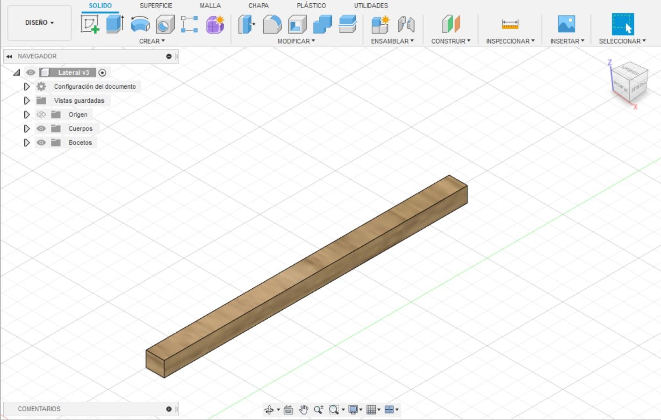The width and height of the screenshot is (661, 420).
Task: Expand the COMENTARIOS panel plus button
Action: coord(169,409)
